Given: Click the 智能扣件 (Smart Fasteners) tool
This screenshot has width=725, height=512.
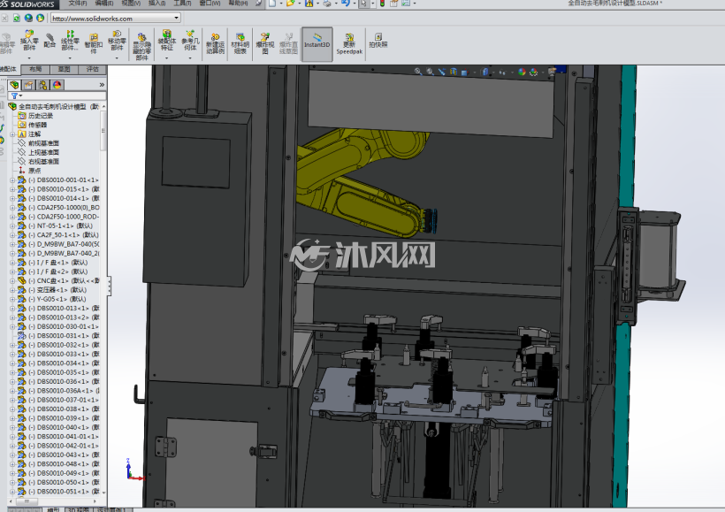Looking at the screenshot, I should click(x=94, y=43).
